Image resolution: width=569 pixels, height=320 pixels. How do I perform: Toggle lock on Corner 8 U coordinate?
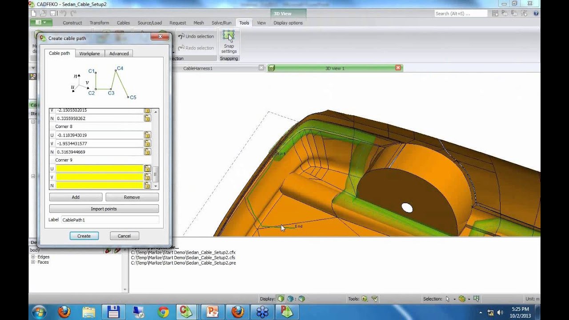coord(147,135)
